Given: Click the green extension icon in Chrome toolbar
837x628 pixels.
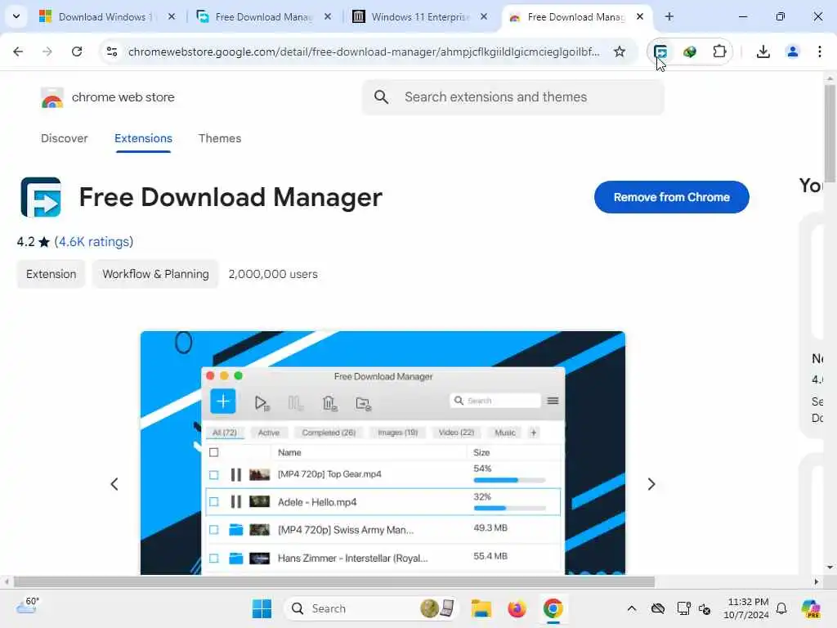Looking at the screenshot, I should click(x=690, y=52).
